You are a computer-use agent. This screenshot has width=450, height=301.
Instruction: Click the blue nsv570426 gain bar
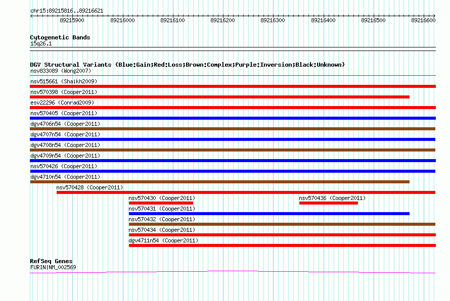click(x=233, y=171)
